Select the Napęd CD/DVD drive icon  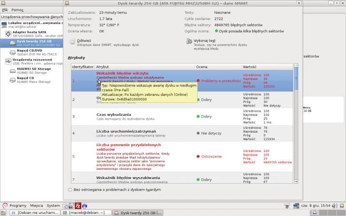click(x=13, y=52)
